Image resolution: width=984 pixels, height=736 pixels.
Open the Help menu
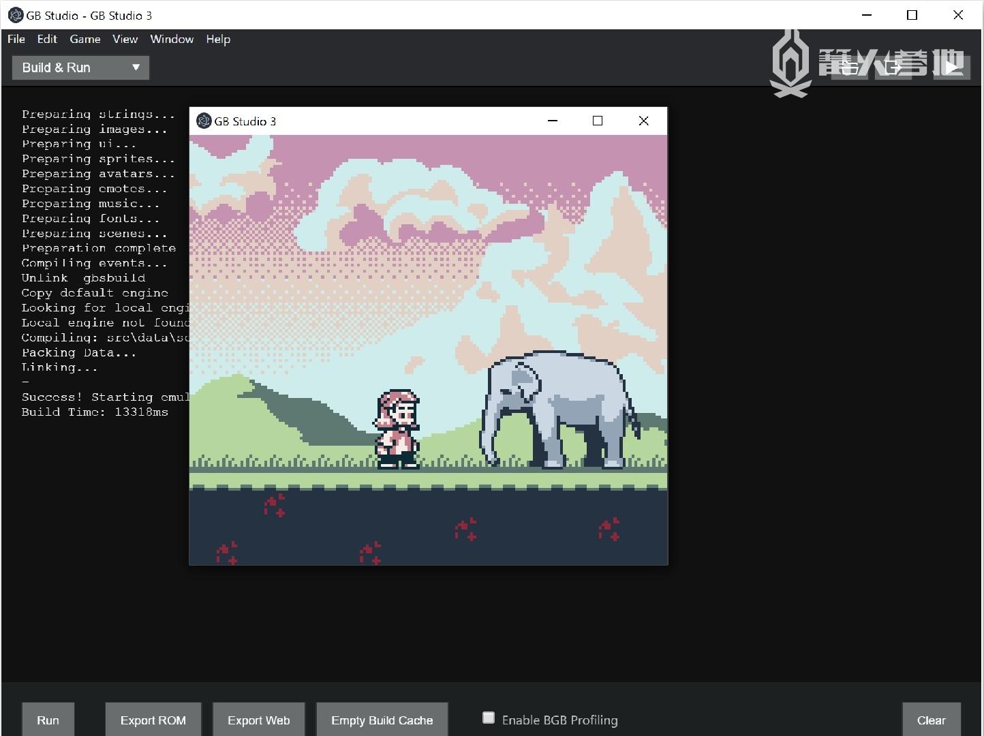coord(218,39)
